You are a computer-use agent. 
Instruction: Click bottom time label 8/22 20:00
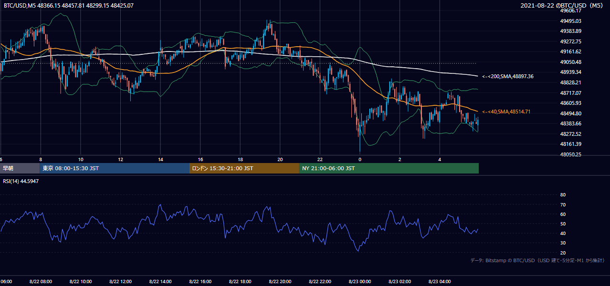[x=280, y=281]
